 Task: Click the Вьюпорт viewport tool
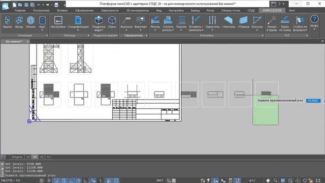tap(140, 22)
